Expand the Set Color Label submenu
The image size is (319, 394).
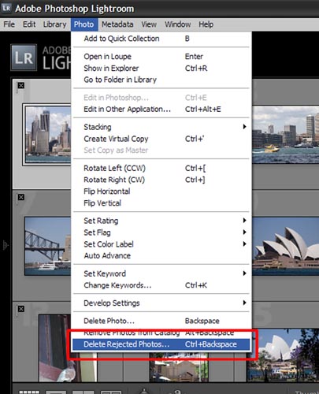(x=161, y=244)
